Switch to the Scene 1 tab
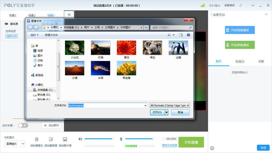Viewport: 272px width, 153px height. (13, 15)
